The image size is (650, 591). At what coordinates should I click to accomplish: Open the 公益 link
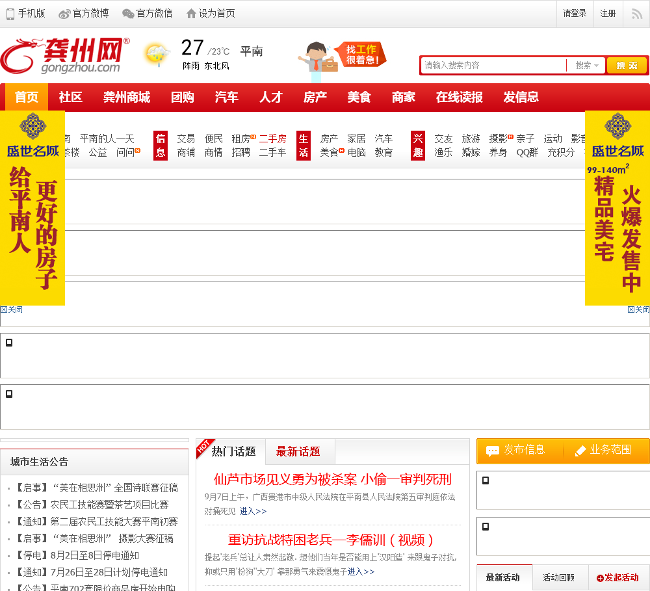(98, 152)
